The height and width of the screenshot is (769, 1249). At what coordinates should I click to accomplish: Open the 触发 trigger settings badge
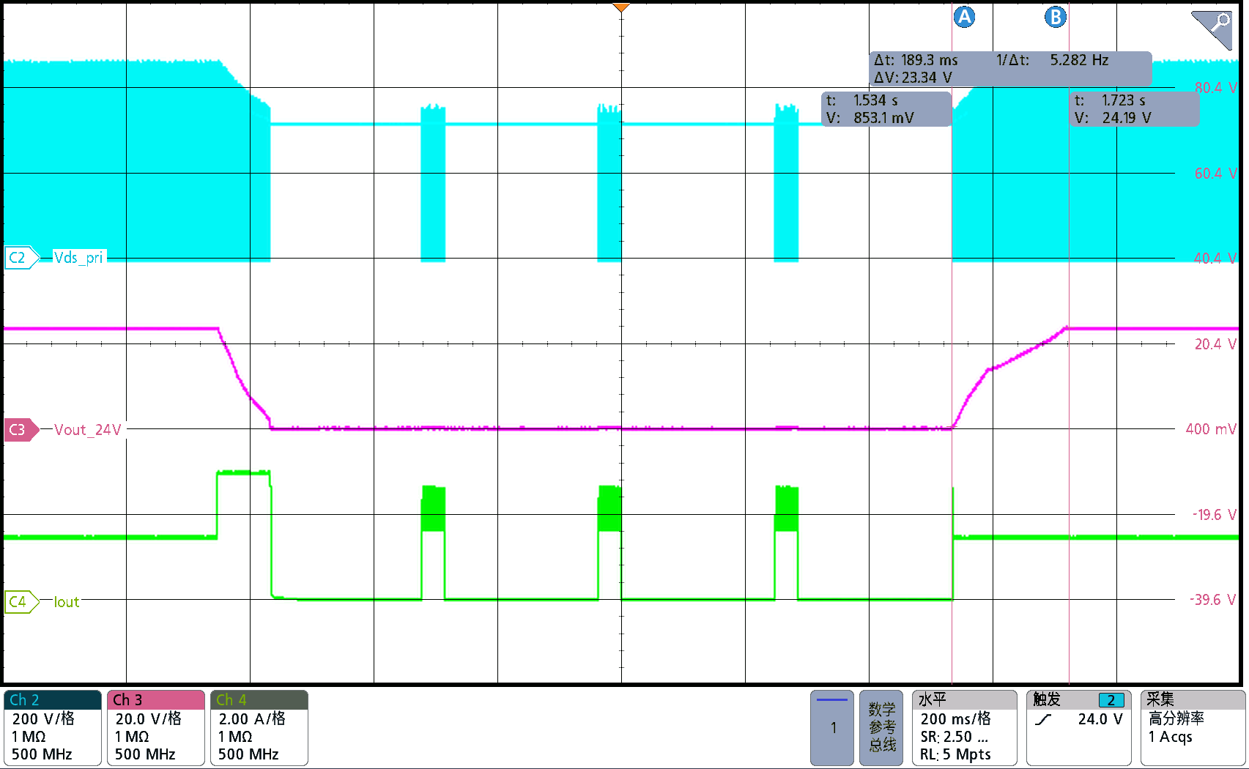coord(1078,728)
